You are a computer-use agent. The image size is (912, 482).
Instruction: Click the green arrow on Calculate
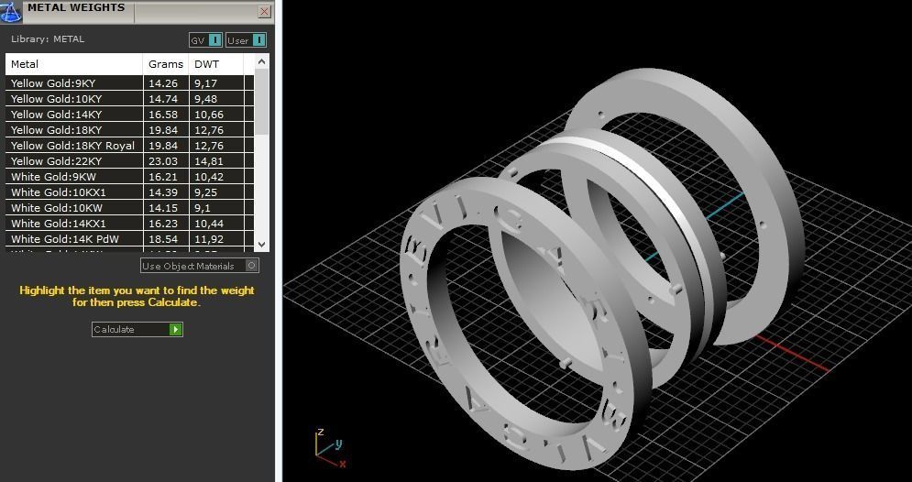175,330
